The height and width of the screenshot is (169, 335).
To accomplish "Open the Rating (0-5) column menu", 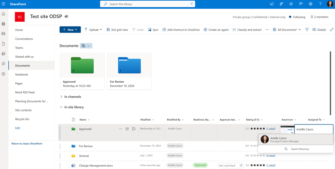I will click(254, 119).
